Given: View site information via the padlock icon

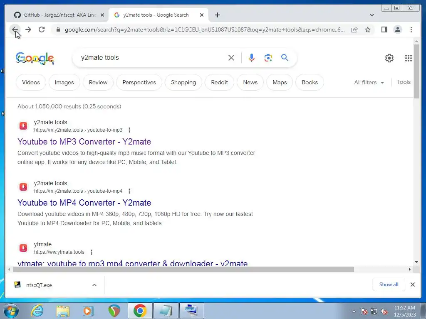Looking at the screenshot, I should click(x=58, y=29).
